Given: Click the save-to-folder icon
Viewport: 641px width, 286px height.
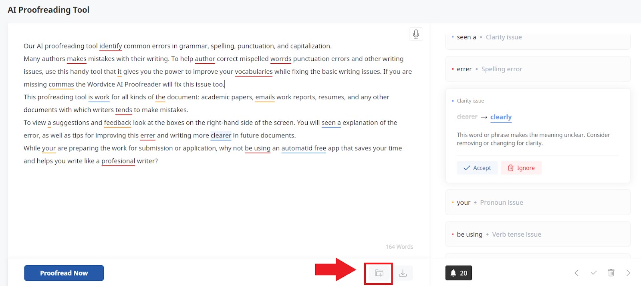Looking at the screenshot, I should (379, 273).
